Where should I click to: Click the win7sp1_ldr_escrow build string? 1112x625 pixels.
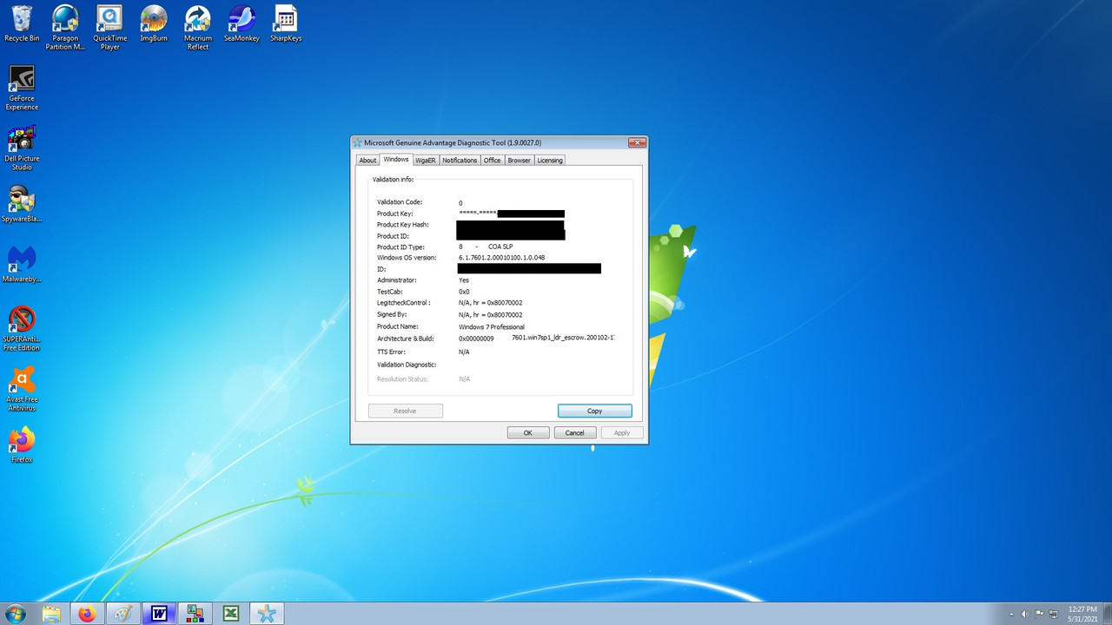click(x=563, y=338)
